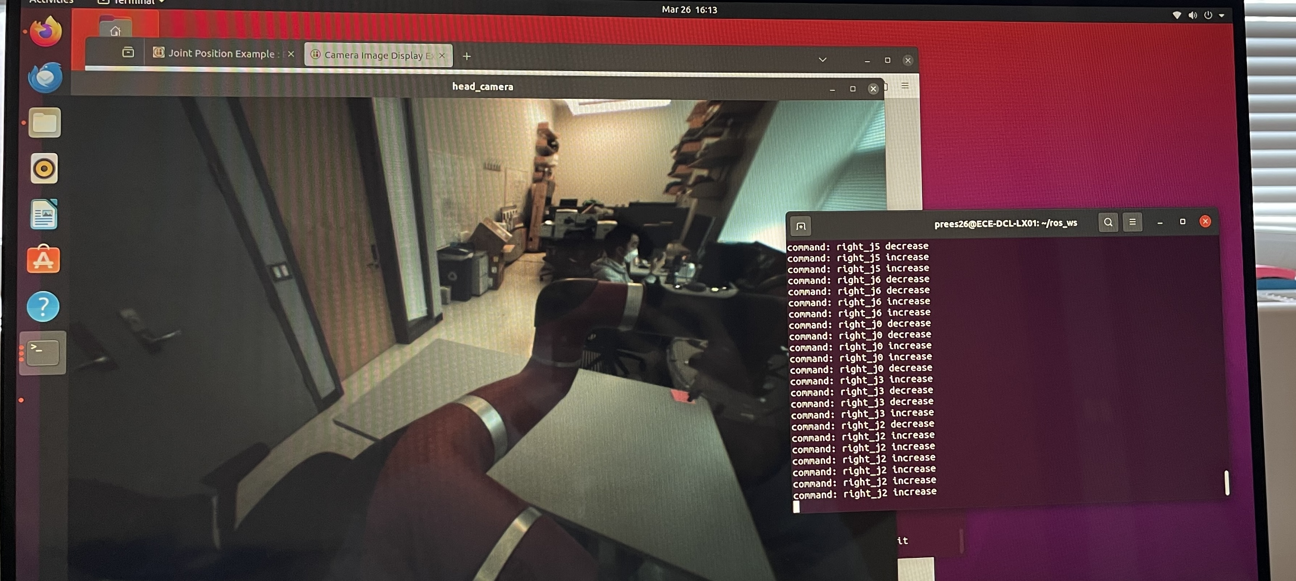1296x581 pixels.
Task: Open Rhythmbox music player in dock
Action: (x=44, y=168)
